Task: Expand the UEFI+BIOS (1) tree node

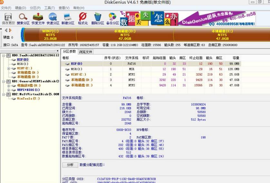Action: [9, 90]
